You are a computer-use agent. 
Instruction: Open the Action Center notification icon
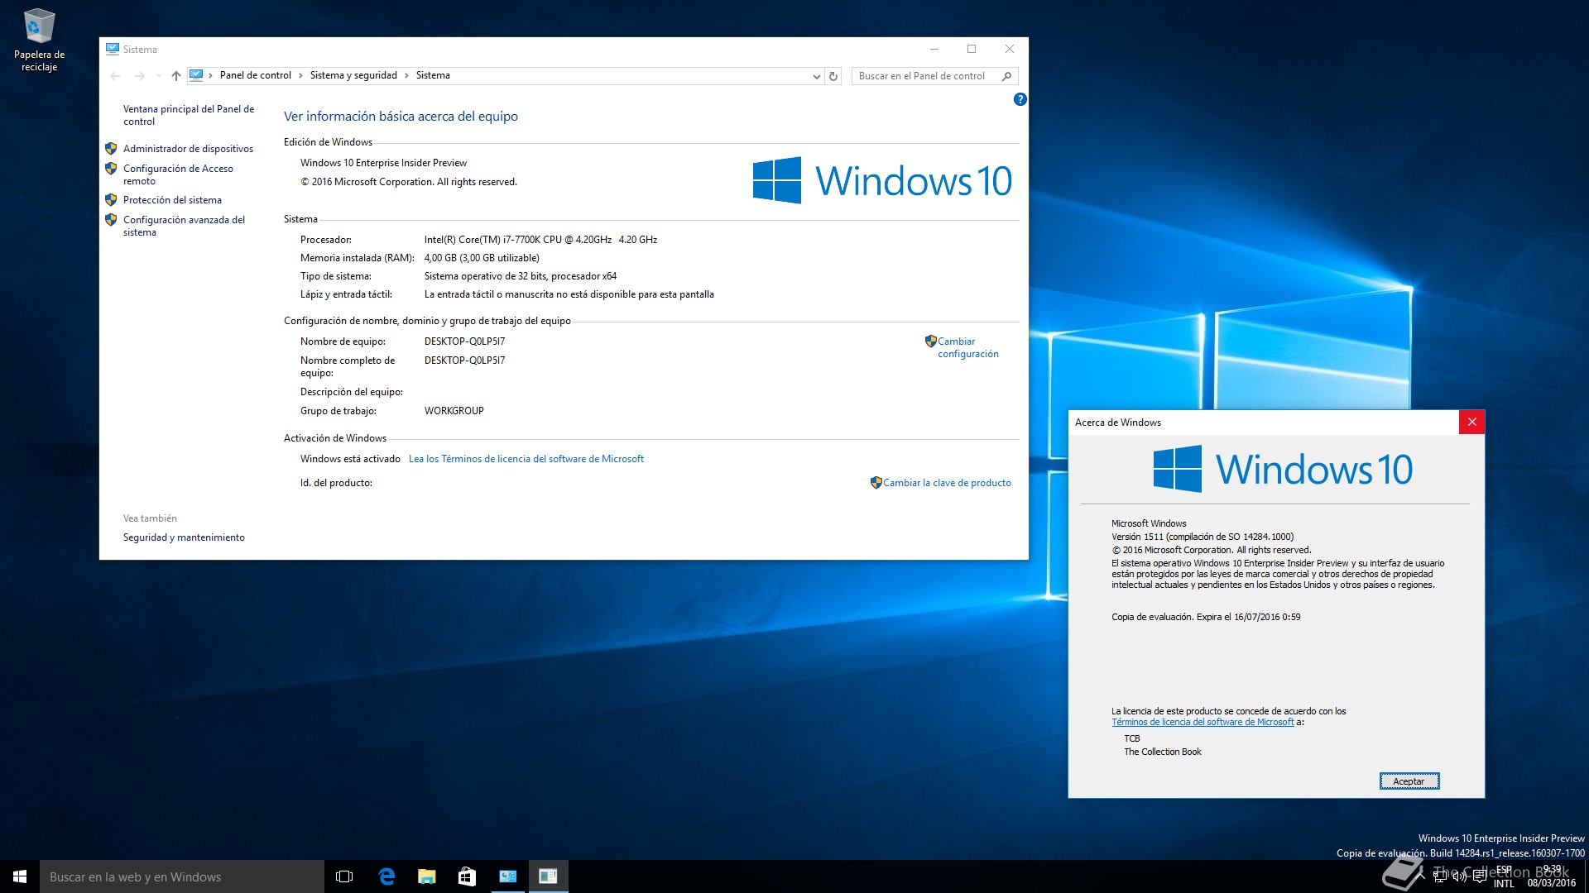click(1480, 876)
